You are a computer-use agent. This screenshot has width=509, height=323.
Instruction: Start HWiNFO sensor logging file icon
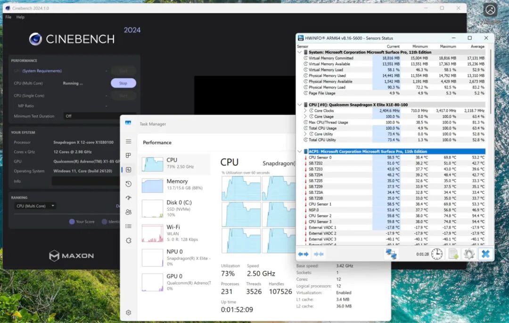tap(453, 254)
